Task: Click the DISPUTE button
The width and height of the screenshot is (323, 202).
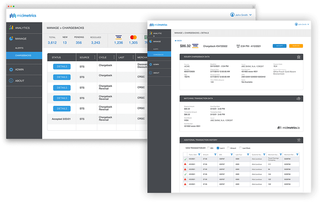Action: [x=296, y=46]
